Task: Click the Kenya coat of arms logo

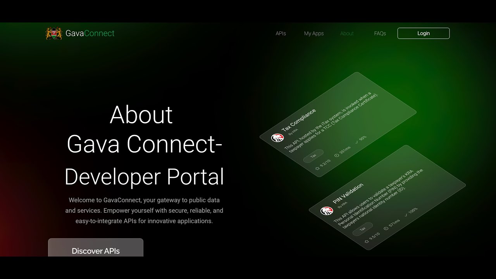Action: tap(54, 33)
